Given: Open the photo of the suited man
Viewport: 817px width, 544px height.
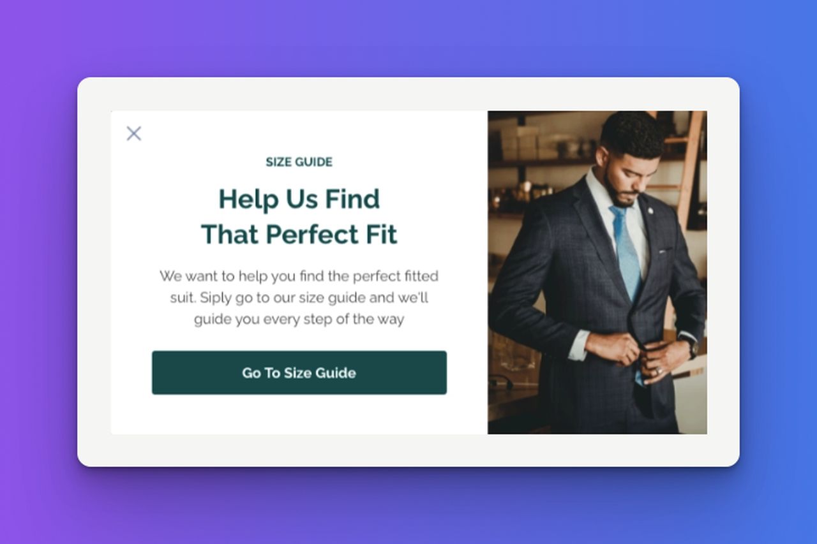Looking at the screenshot, I should point(597,272).
